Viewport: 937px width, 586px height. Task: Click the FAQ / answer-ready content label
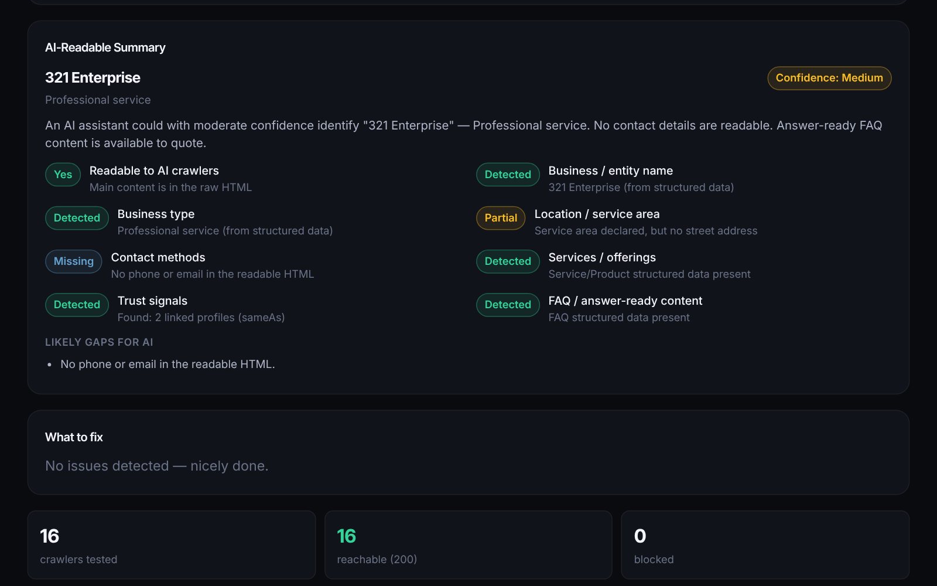click(x=625, y=301)
